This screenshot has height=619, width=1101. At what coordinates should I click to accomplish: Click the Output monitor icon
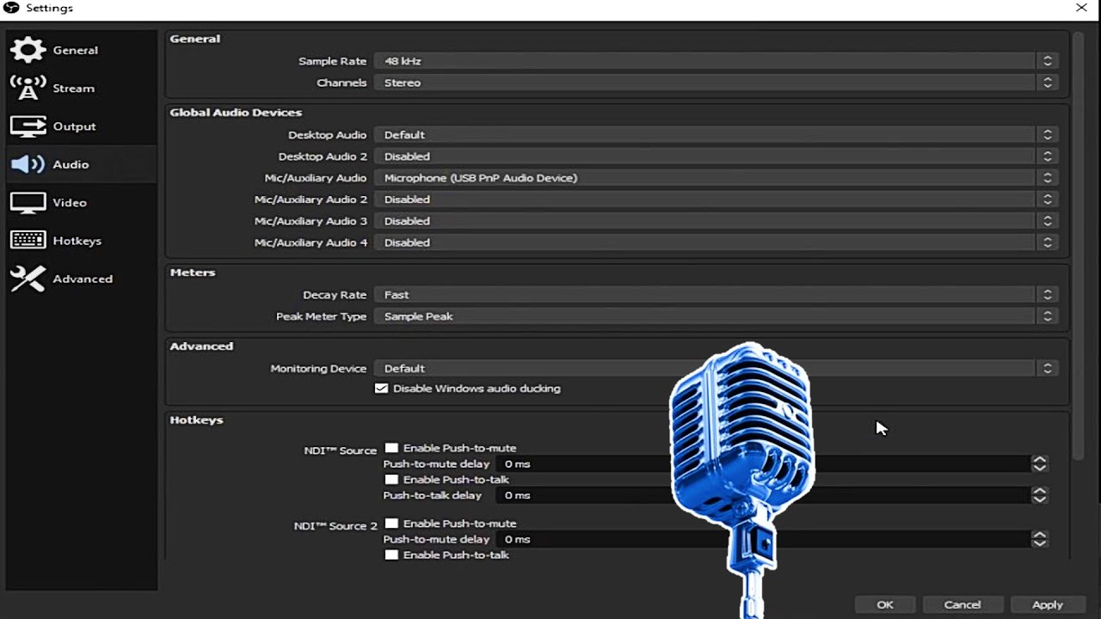[28, 126]
